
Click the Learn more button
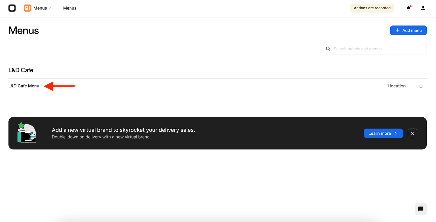coord(380,133)
